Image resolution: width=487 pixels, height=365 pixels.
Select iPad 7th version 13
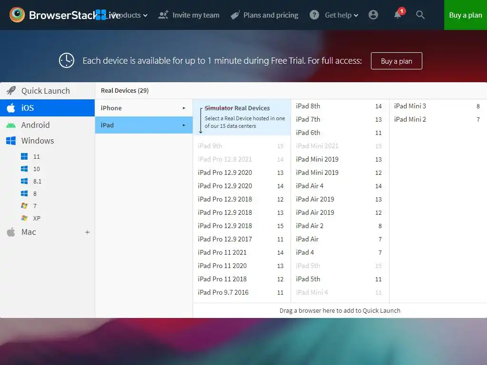(x=339, y=119)
